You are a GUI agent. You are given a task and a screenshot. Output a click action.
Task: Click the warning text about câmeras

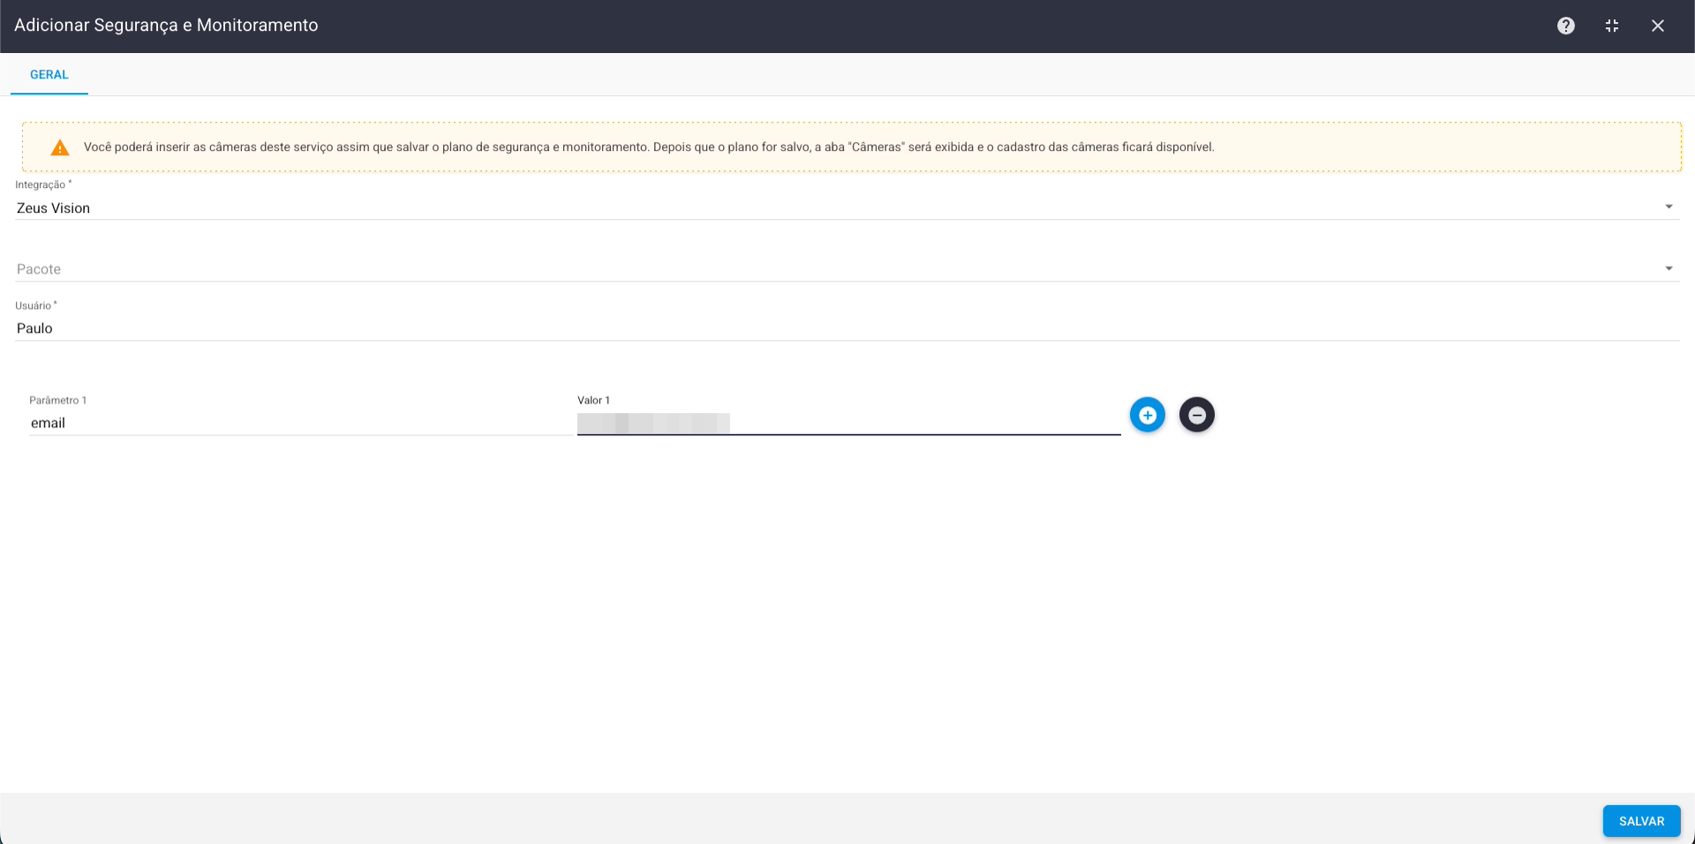[x=649, y=147]
